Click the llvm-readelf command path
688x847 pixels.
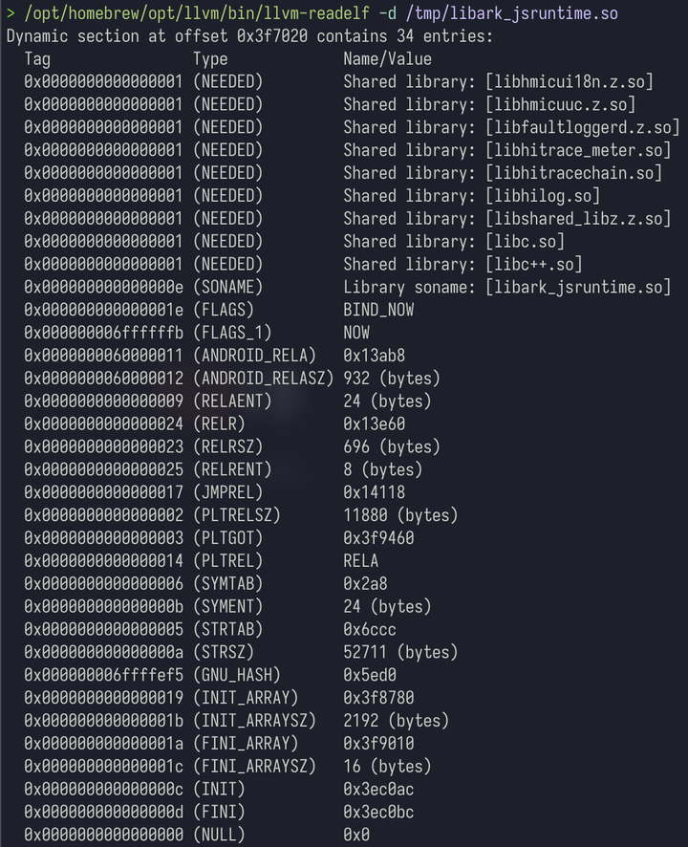192,13
